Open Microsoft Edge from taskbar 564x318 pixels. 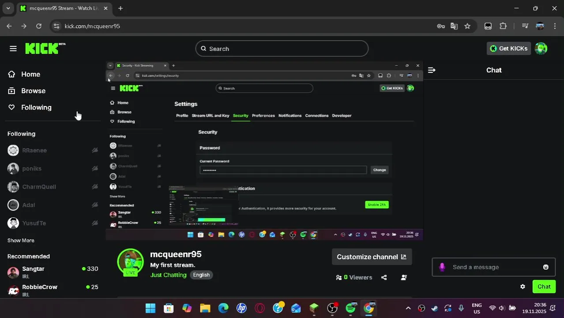[x=223, y=308]
